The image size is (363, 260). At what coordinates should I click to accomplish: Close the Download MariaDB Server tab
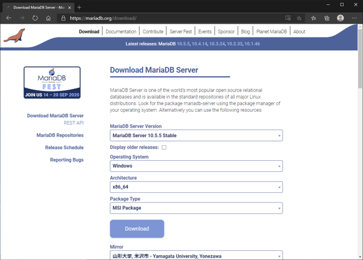pyautogui.click(x=70, y=8)
